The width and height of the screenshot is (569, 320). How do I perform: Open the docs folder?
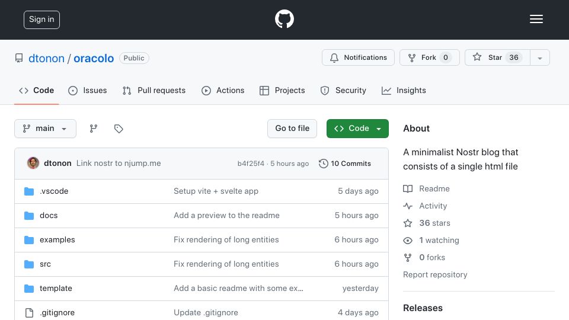click(49, 216)
